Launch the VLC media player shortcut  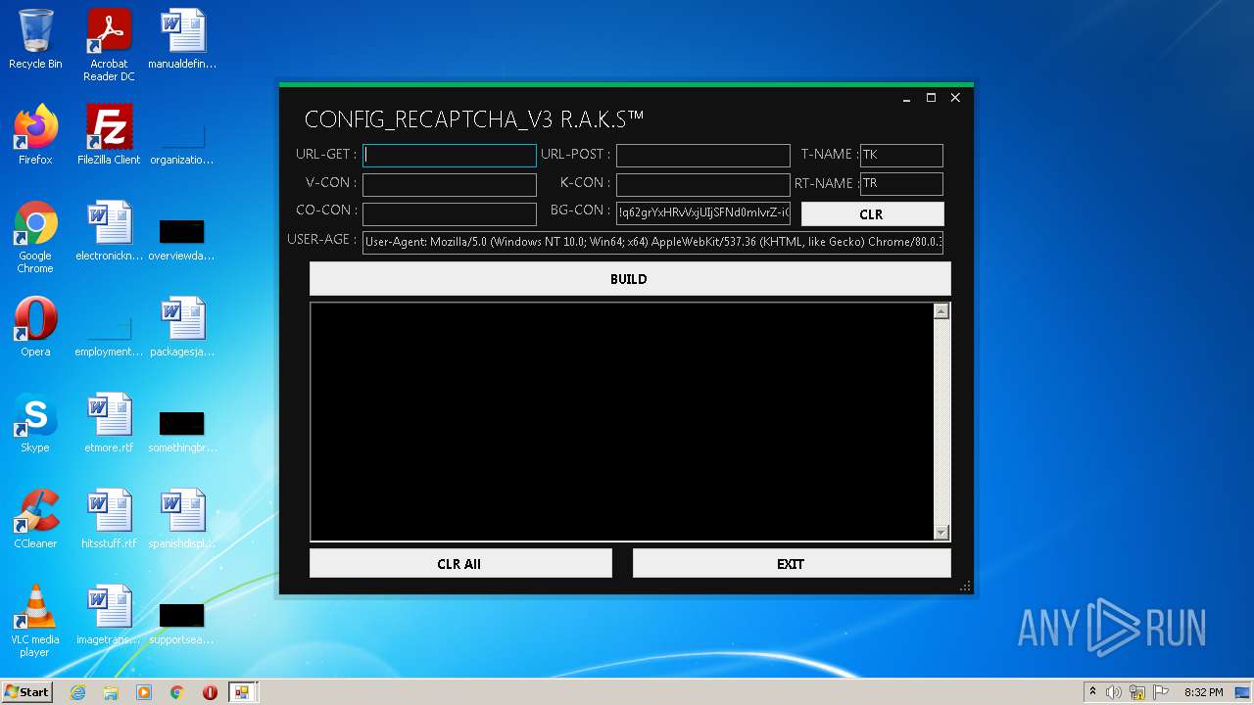point(35,621)
